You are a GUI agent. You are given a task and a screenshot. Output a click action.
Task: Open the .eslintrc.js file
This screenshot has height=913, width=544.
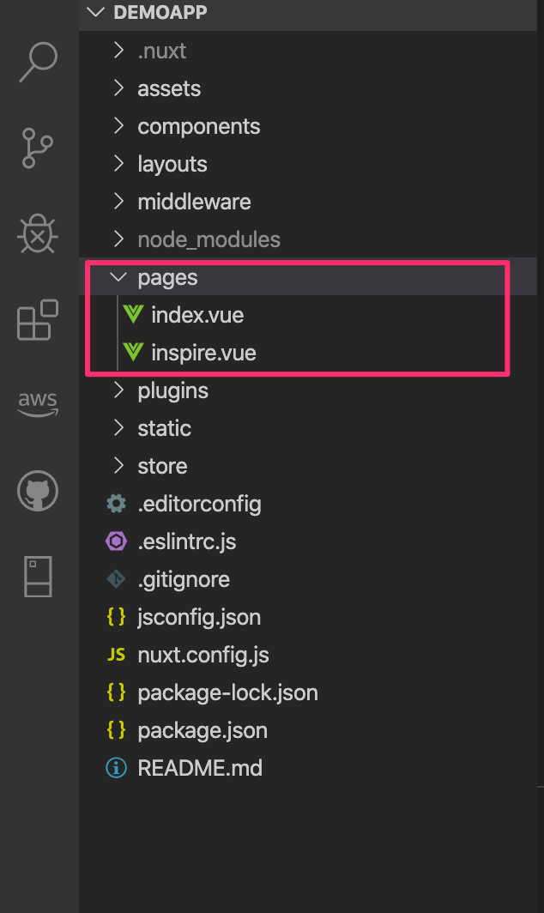[x=186, y=541]
